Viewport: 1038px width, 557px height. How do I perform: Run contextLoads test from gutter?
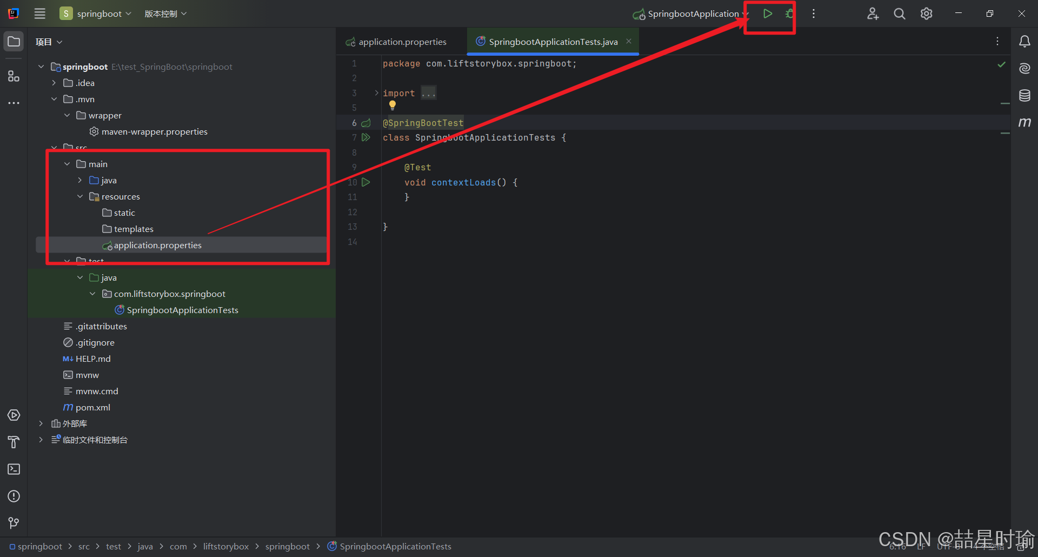(366, 182)
